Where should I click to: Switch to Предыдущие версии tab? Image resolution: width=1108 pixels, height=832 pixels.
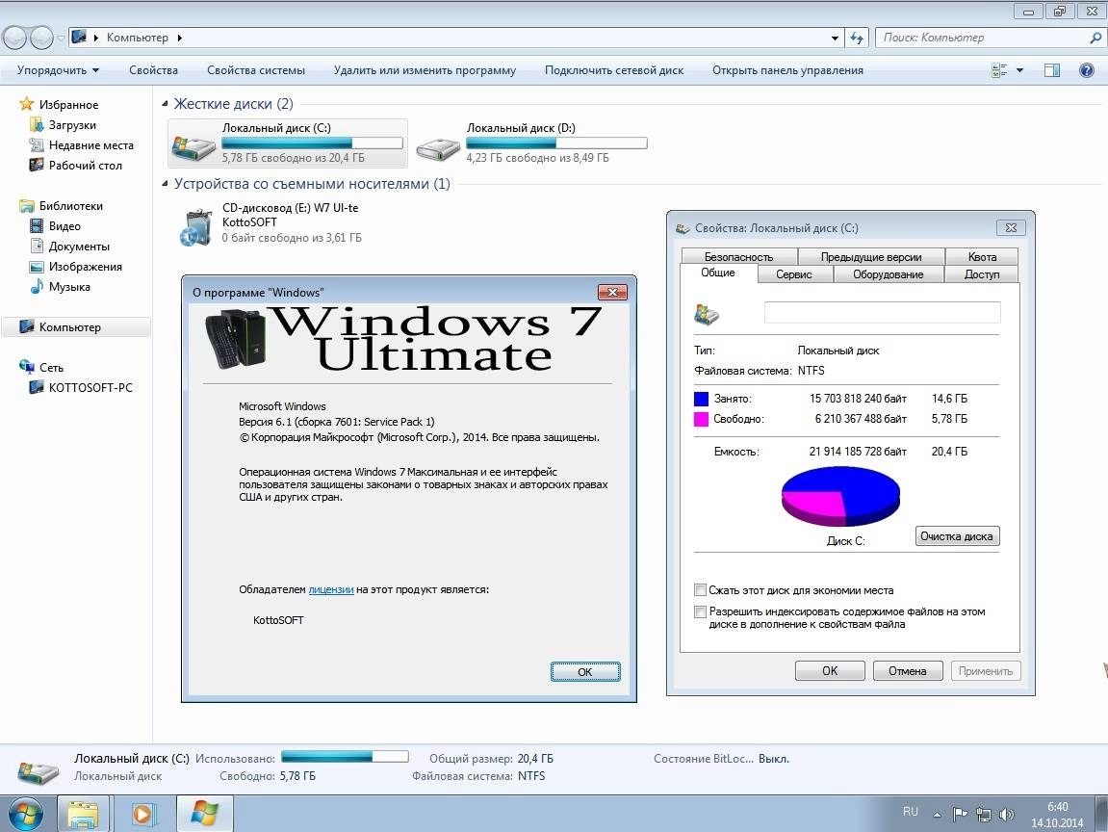(871, 256)
